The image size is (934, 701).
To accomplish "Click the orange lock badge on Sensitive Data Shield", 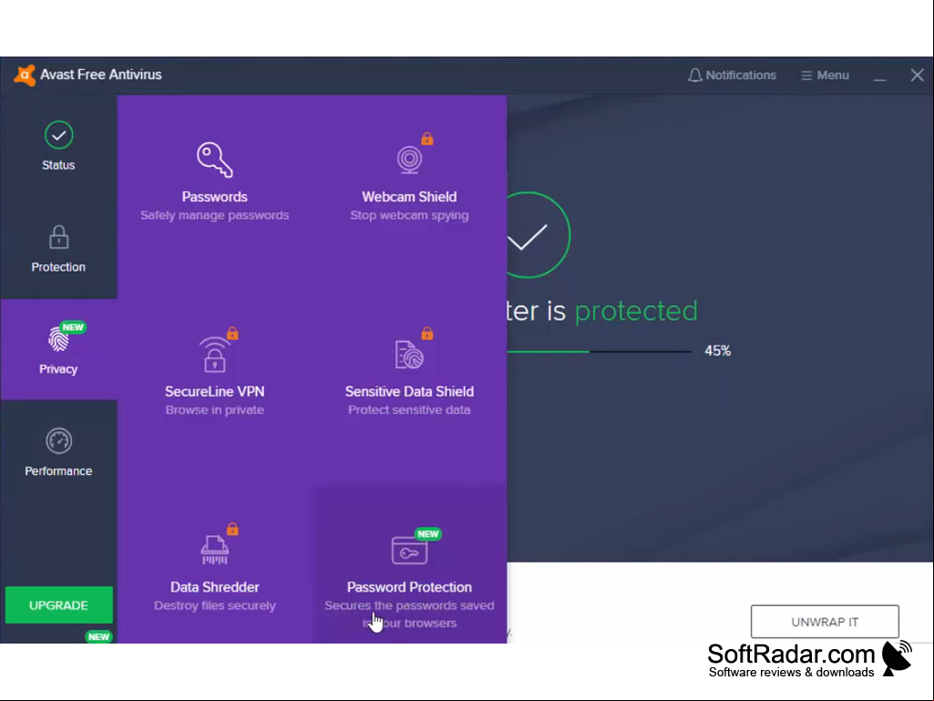I will click(427, 334).
